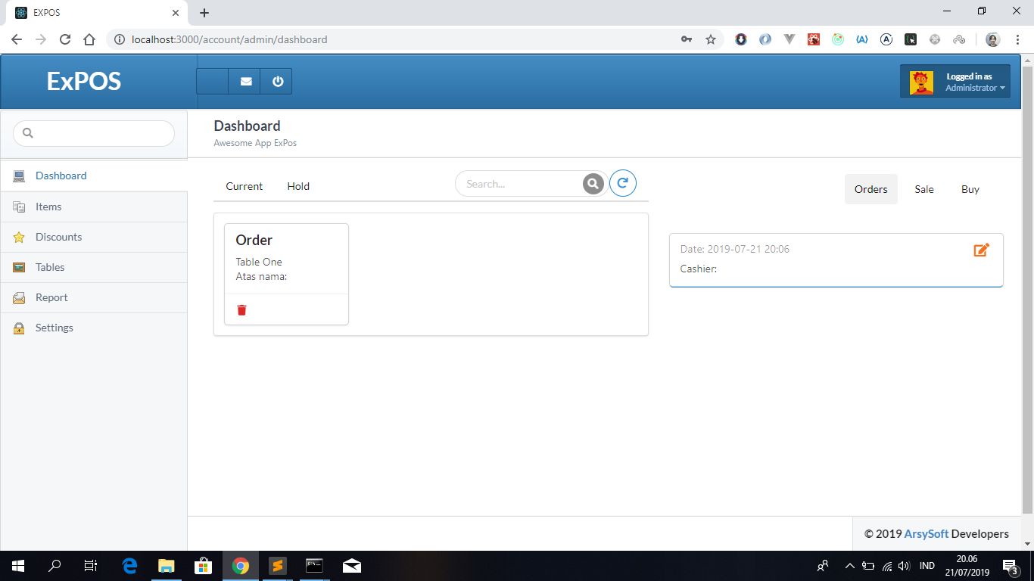Go to Discounts in the sidebar

[58, 237]
